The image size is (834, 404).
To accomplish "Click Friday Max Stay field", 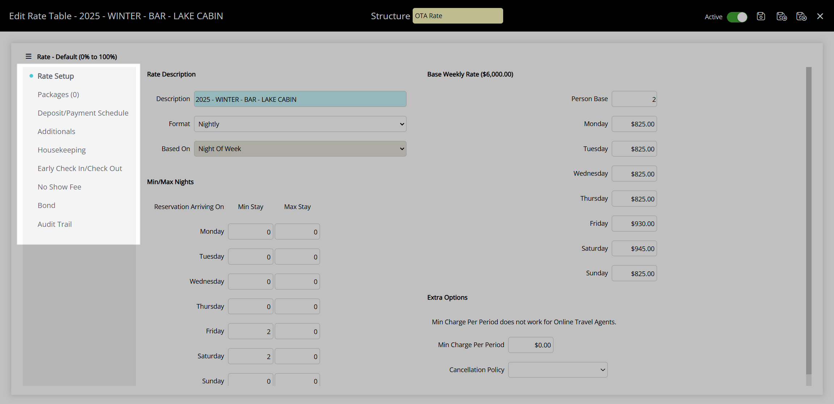I will (x=297, y=331).
